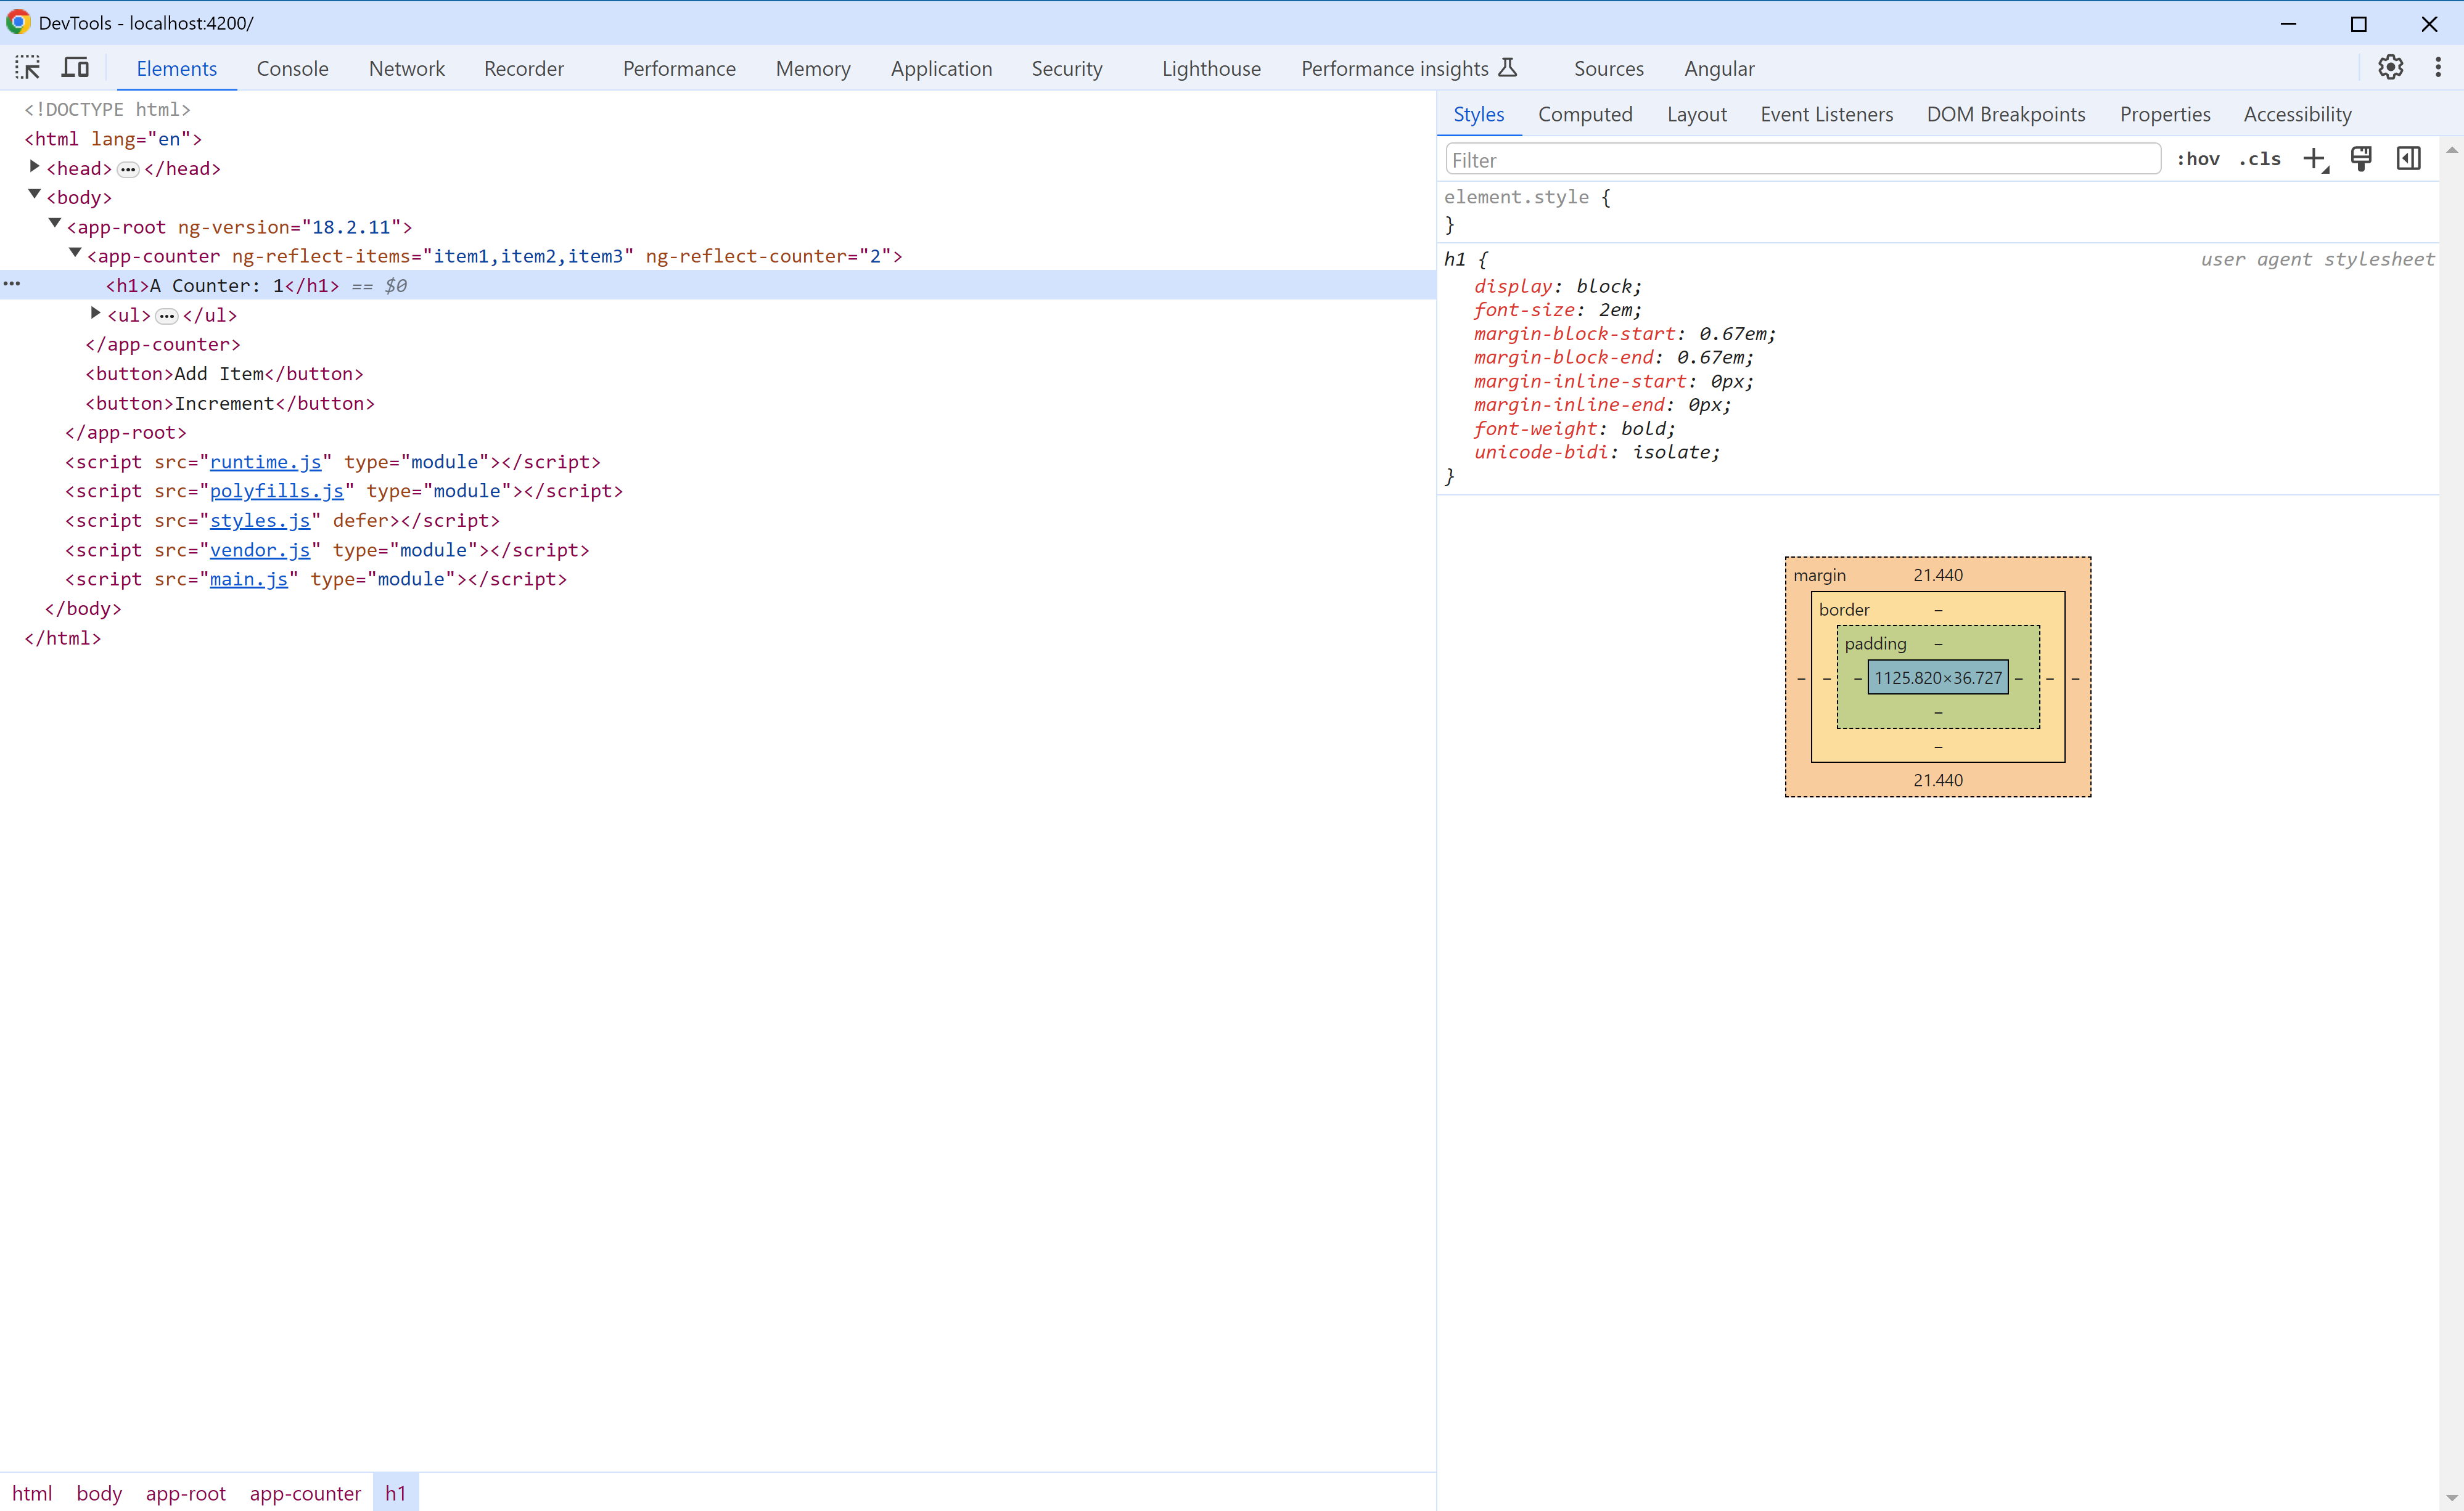This screenshot has width=2464, height=1511.
Task: Click the box model bottom margin value 21.440
Action: click(1937, 781)
